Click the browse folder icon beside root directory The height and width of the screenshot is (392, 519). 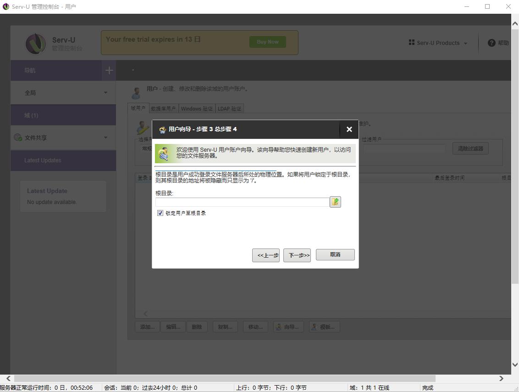(335, 202)
